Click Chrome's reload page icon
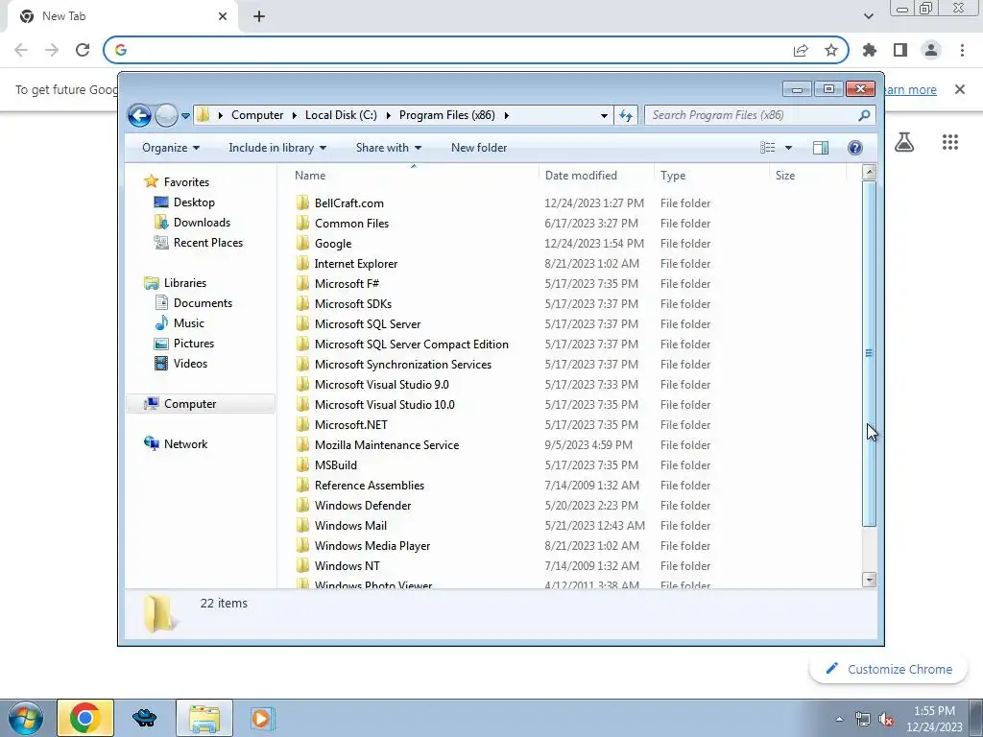Image resolution: width=983 pixels, height=737 pixels. tap(83, 50)
